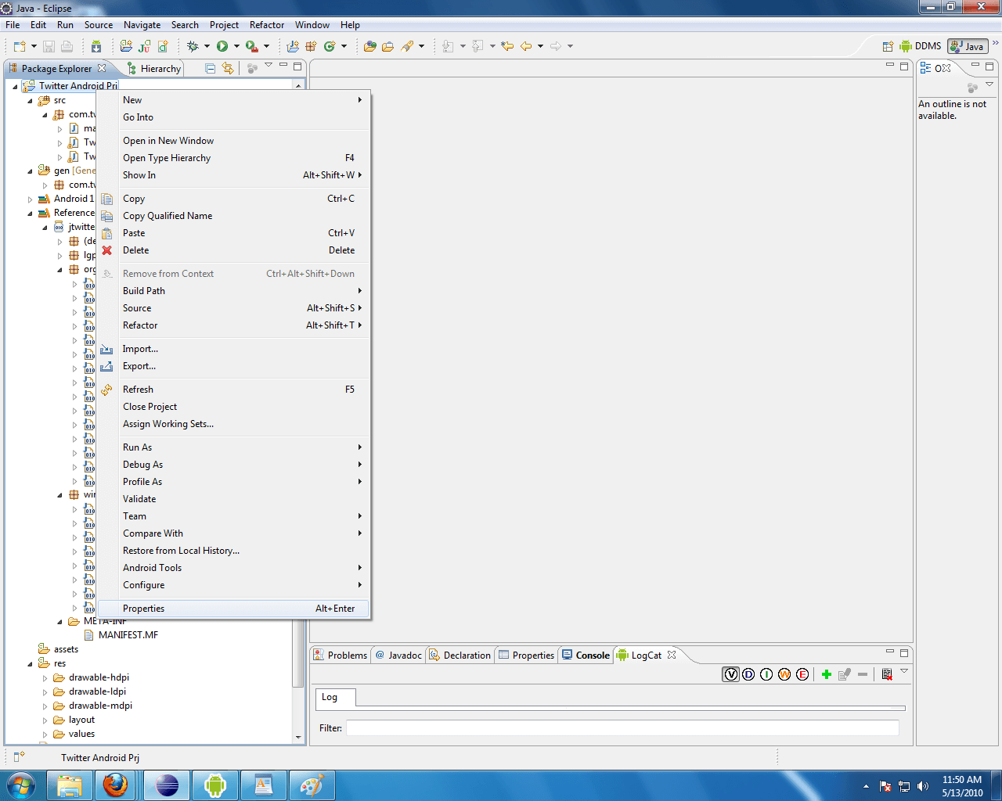Switch to the DDMS perspective
This screenshot has width=1002, height=801.
tap(921, 46)
